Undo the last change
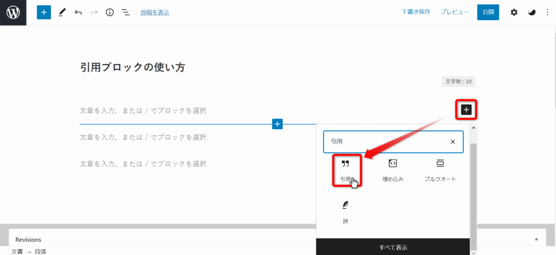This screenshot has width=556, height=255. 78,12
